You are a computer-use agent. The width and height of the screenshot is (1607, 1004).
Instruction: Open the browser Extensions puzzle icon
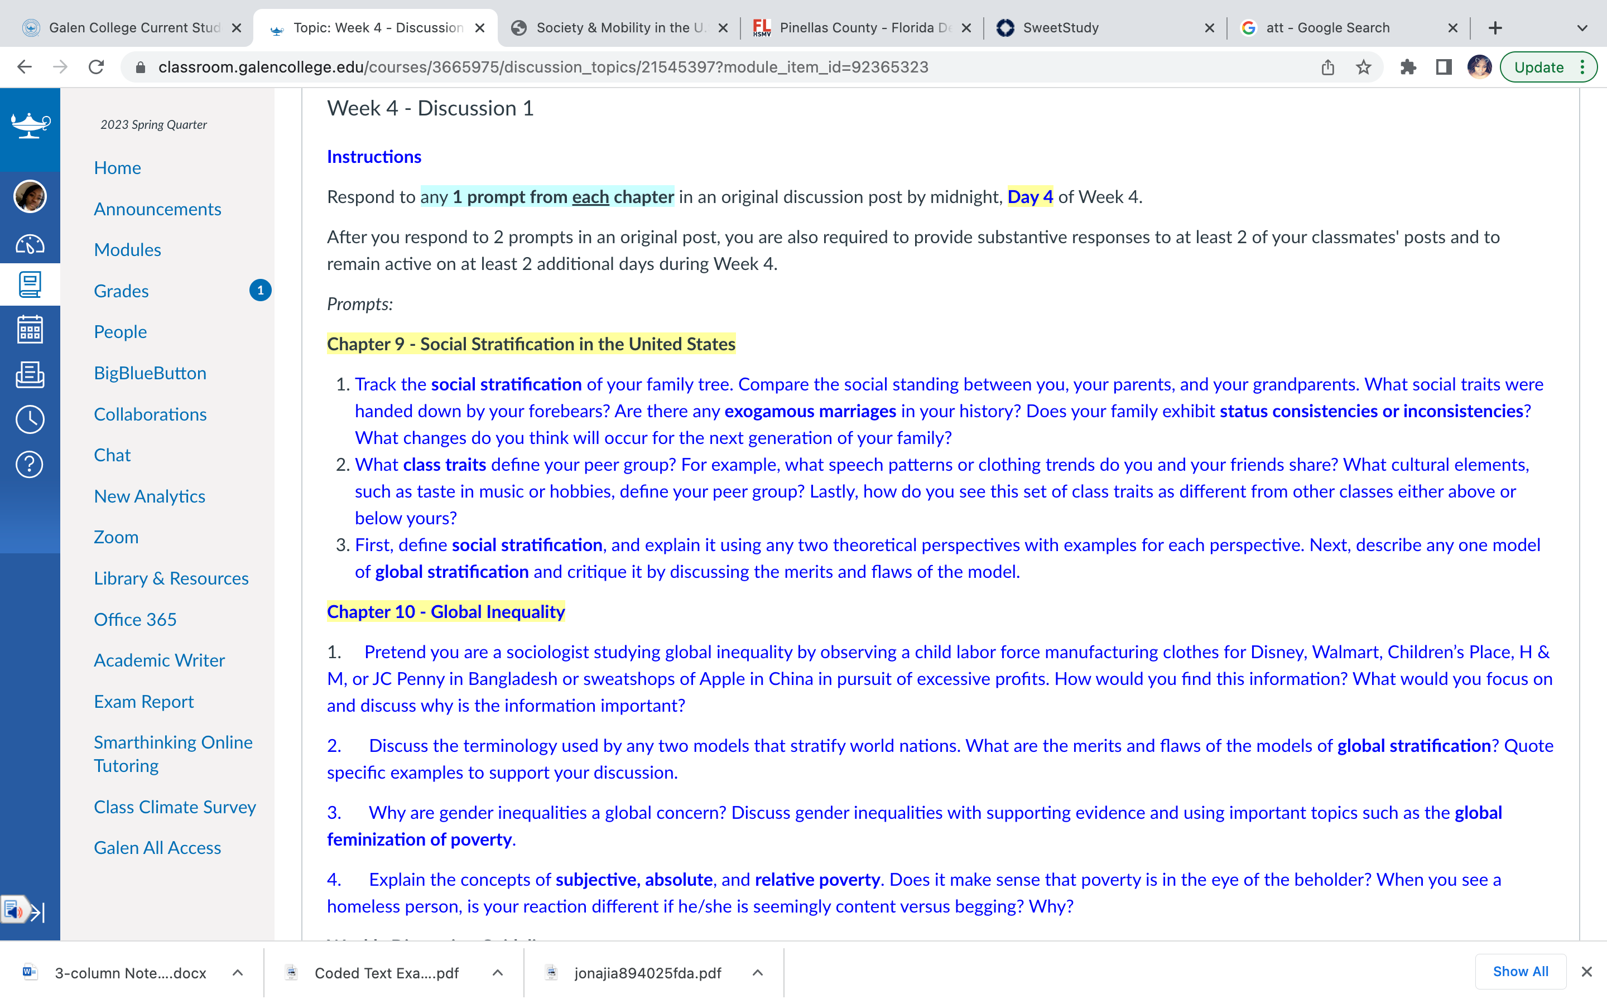[1407, 67]
